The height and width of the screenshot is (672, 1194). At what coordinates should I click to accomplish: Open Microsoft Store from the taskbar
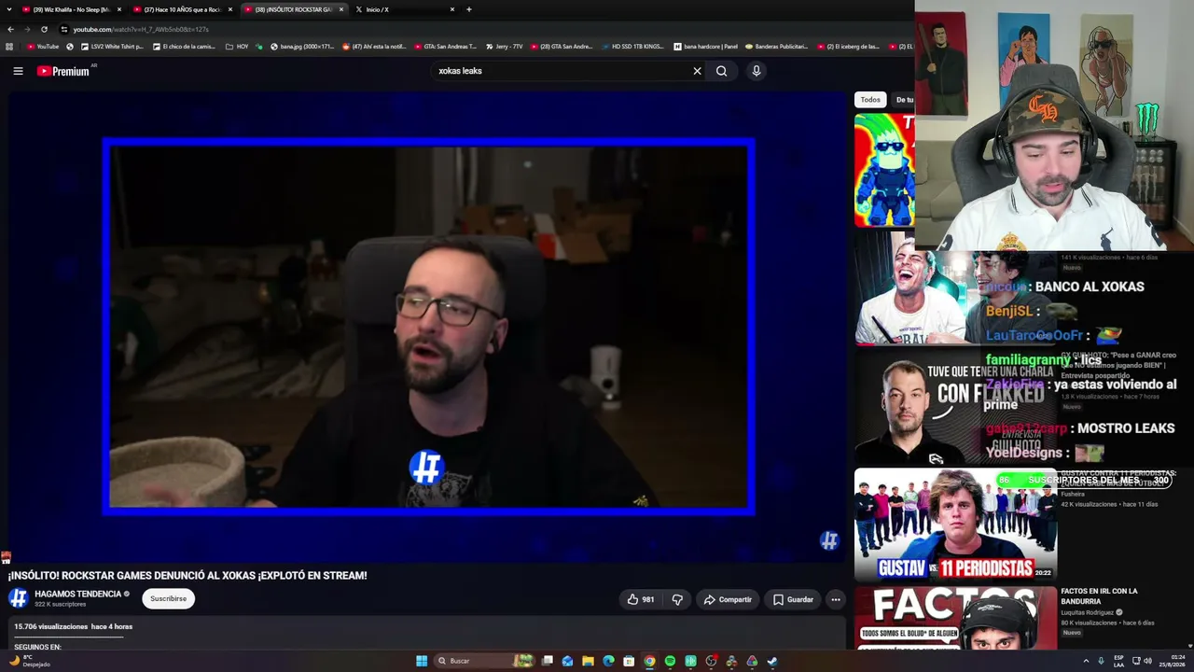click(x=629, y=661)
